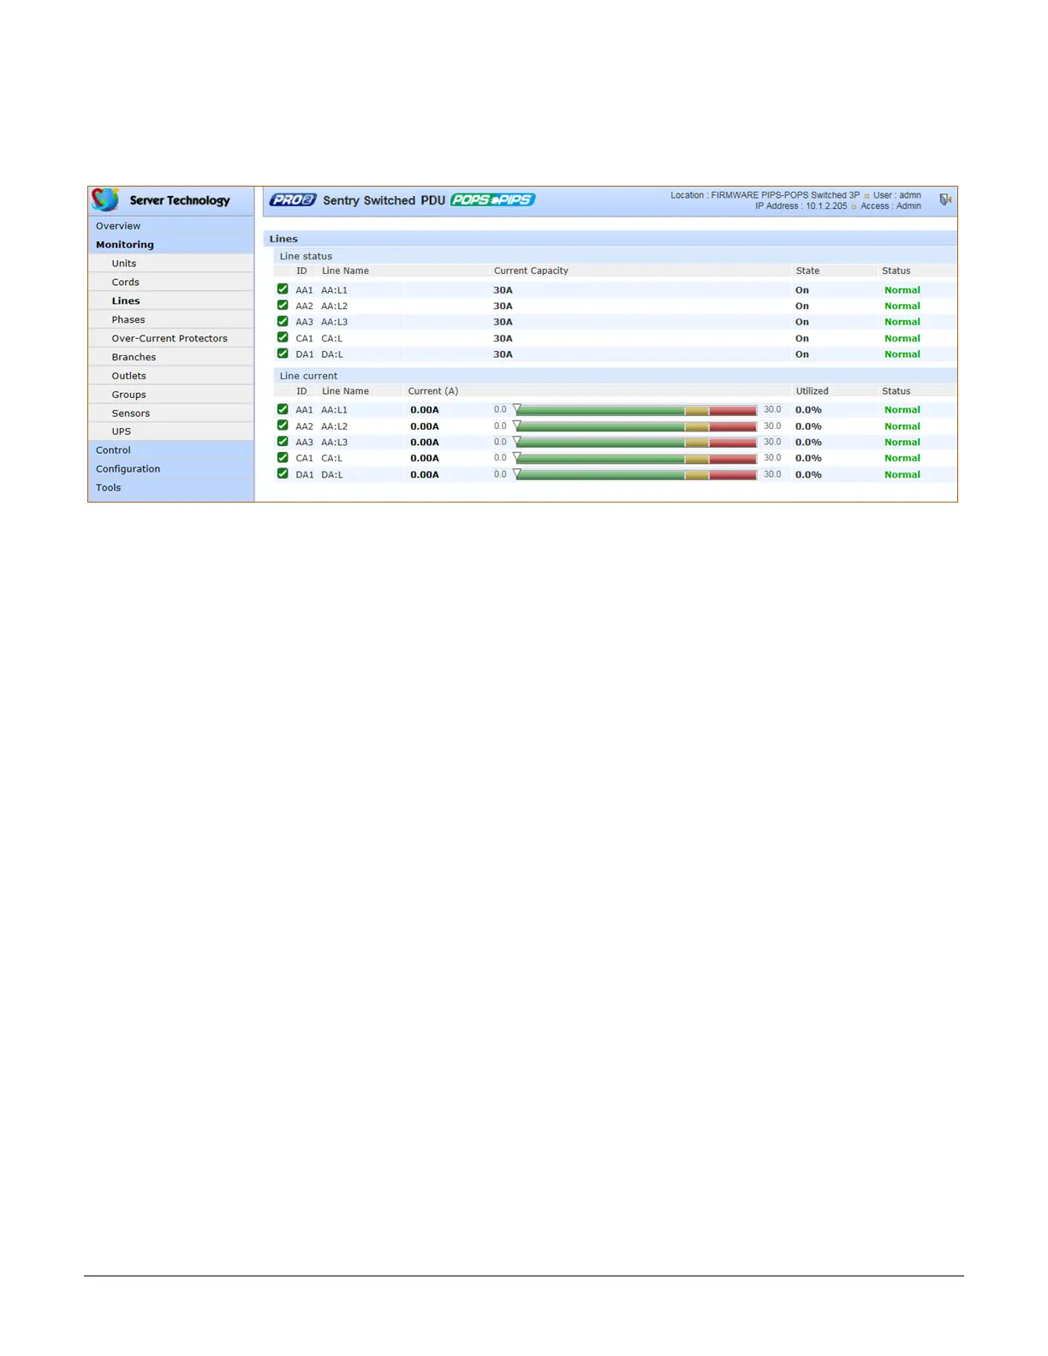The height and width of the screenshot is (1356, 1048).
Task: Open Sensors monitoring page
Action: click(131, 413)
